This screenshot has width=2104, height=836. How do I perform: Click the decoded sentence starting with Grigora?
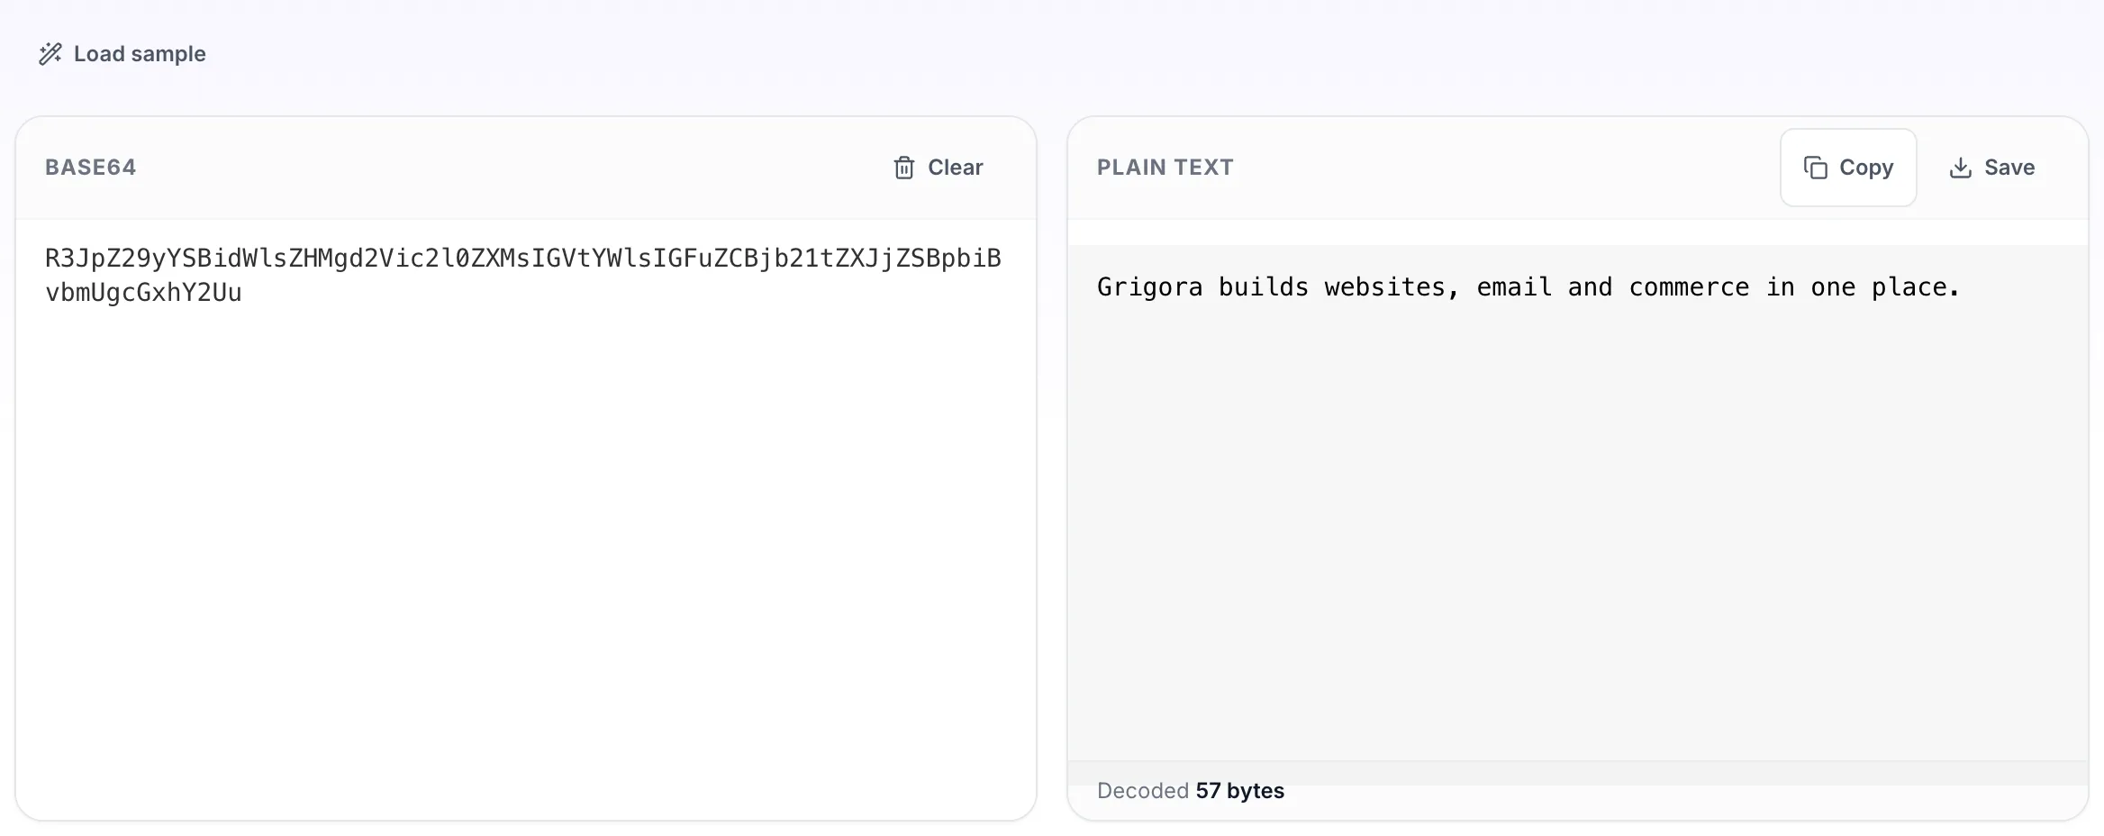pyautogui.click(x=1528, y=287)
